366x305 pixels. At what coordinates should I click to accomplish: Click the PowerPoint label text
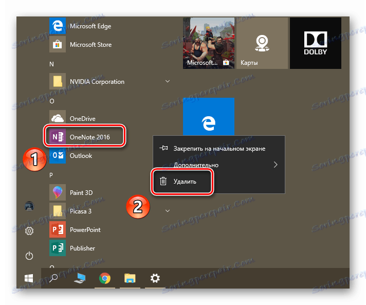pos(85,230)
